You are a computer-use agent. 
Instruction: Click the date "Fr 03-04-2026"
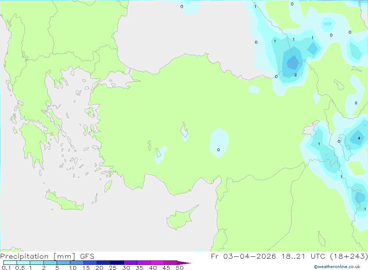click(x=243, y=256)
